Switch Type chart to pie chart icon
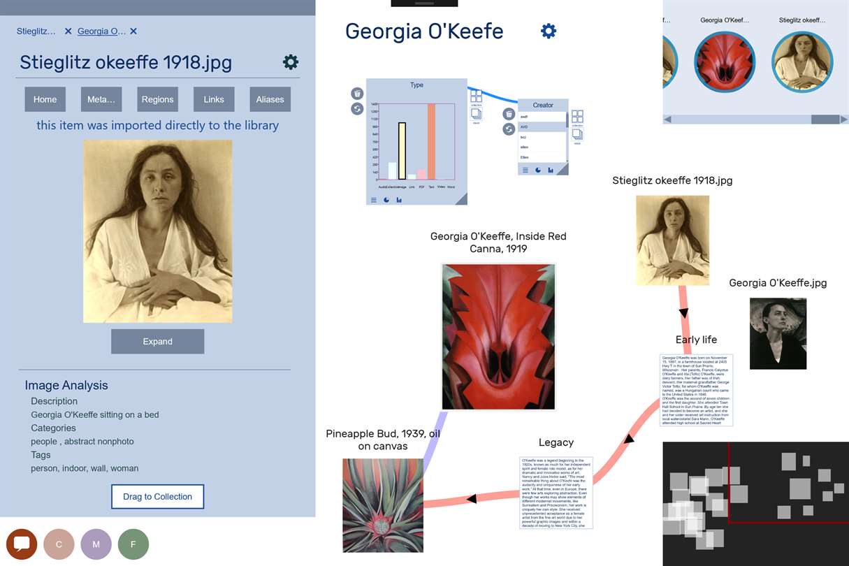 pyautogui.click(x=386, y=200)
